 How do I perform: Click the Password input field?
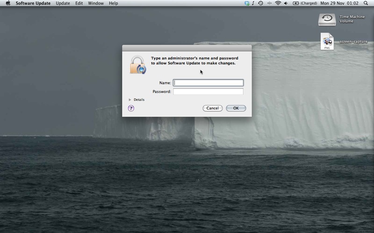tap(208, 91)
